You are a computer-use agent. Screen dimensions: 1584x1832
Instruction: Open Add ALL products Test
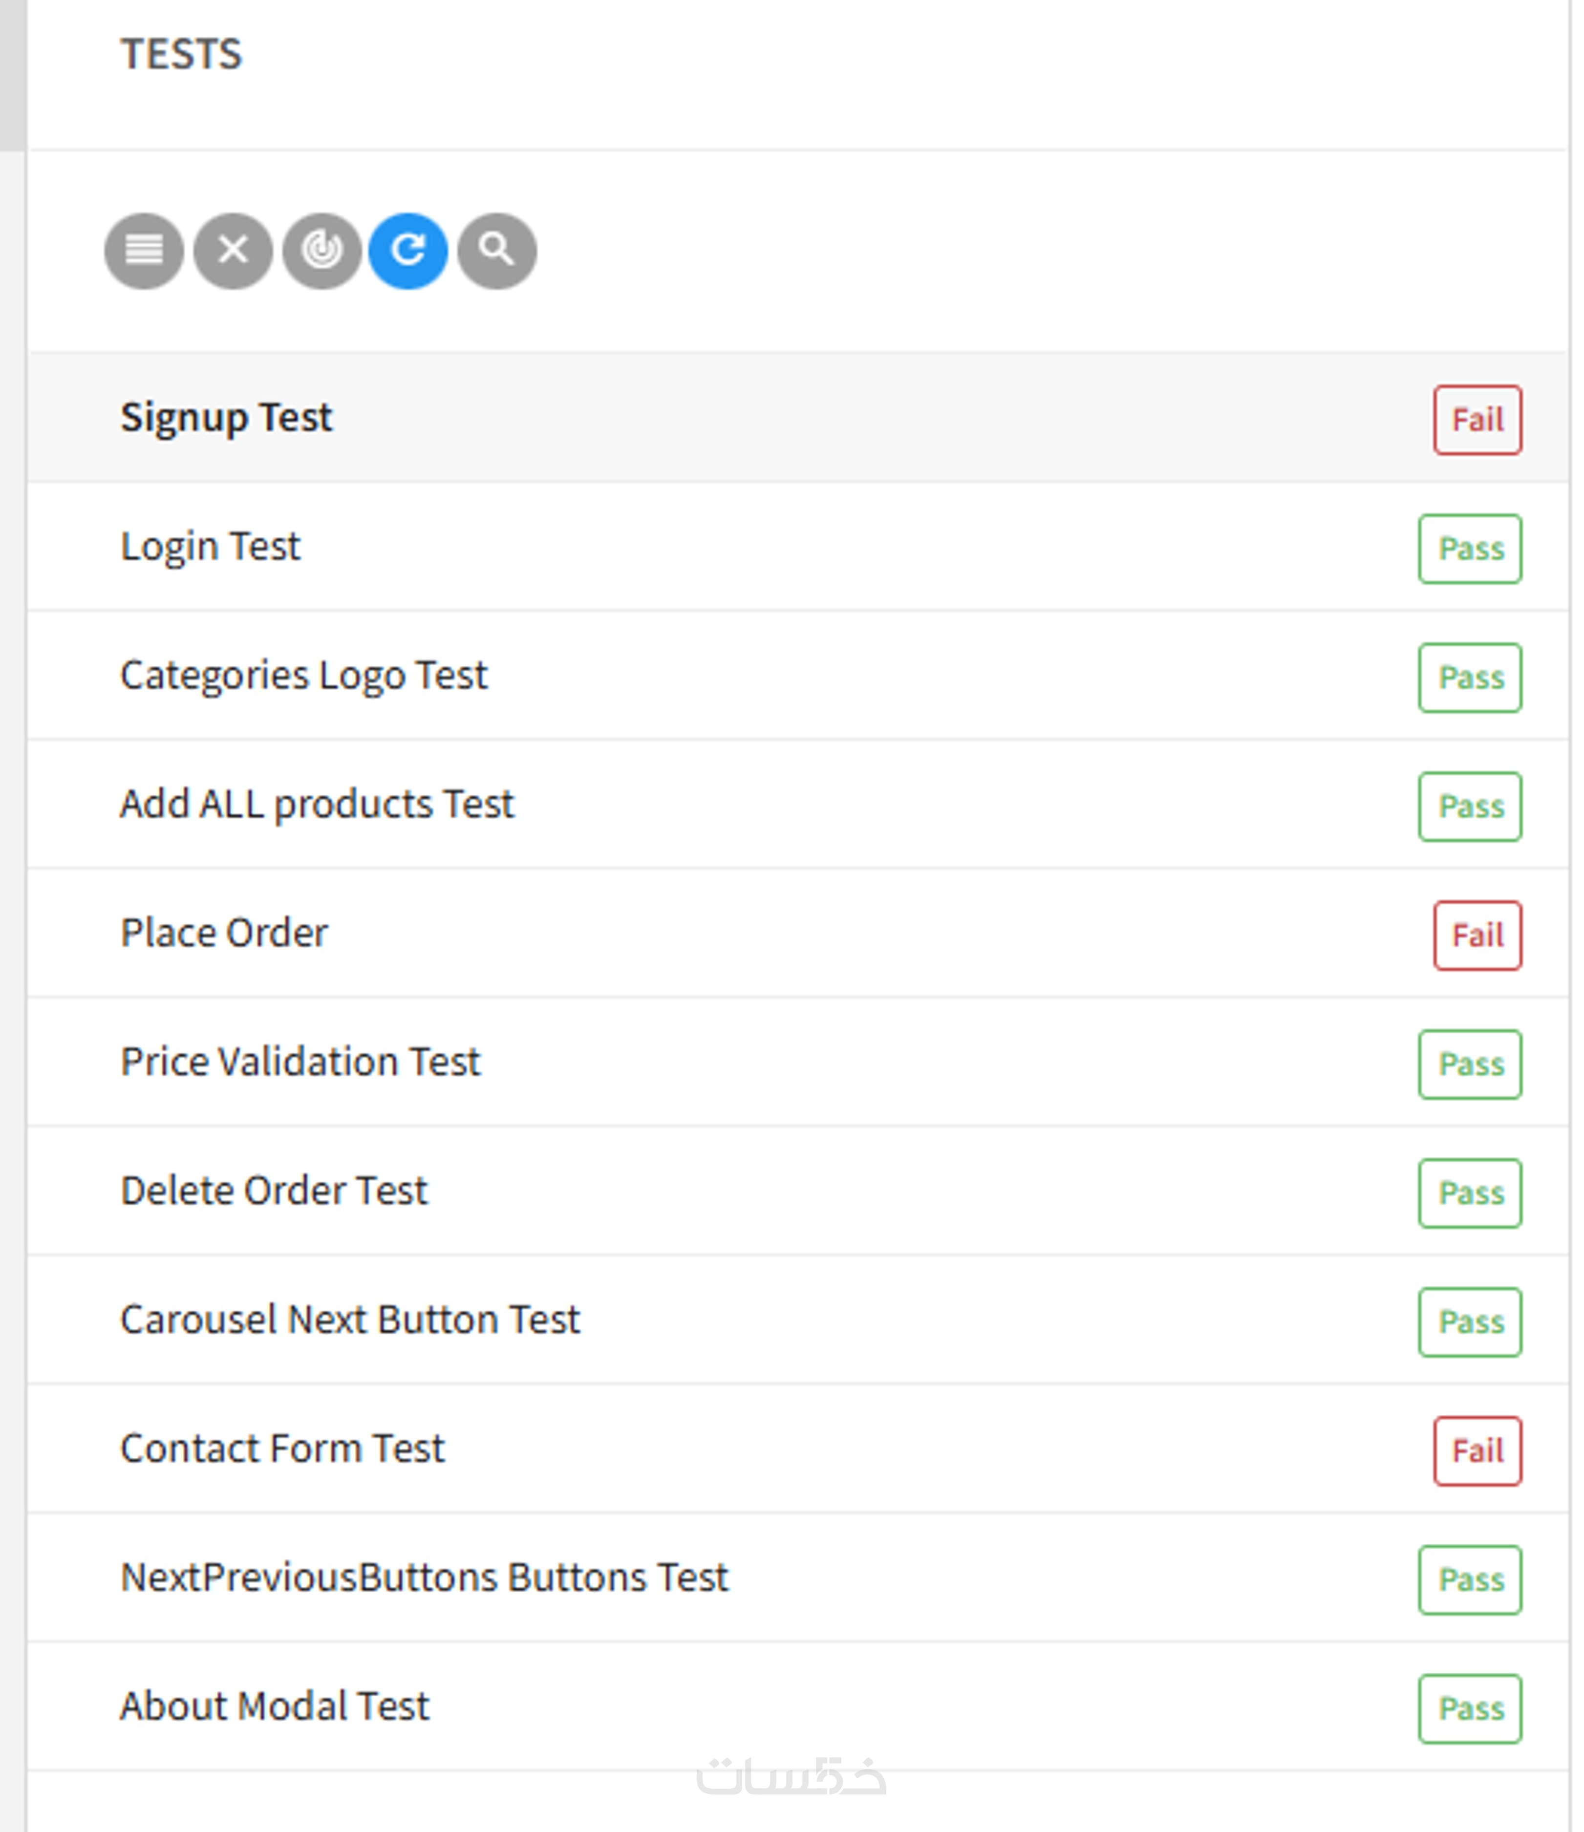point(317,805)
